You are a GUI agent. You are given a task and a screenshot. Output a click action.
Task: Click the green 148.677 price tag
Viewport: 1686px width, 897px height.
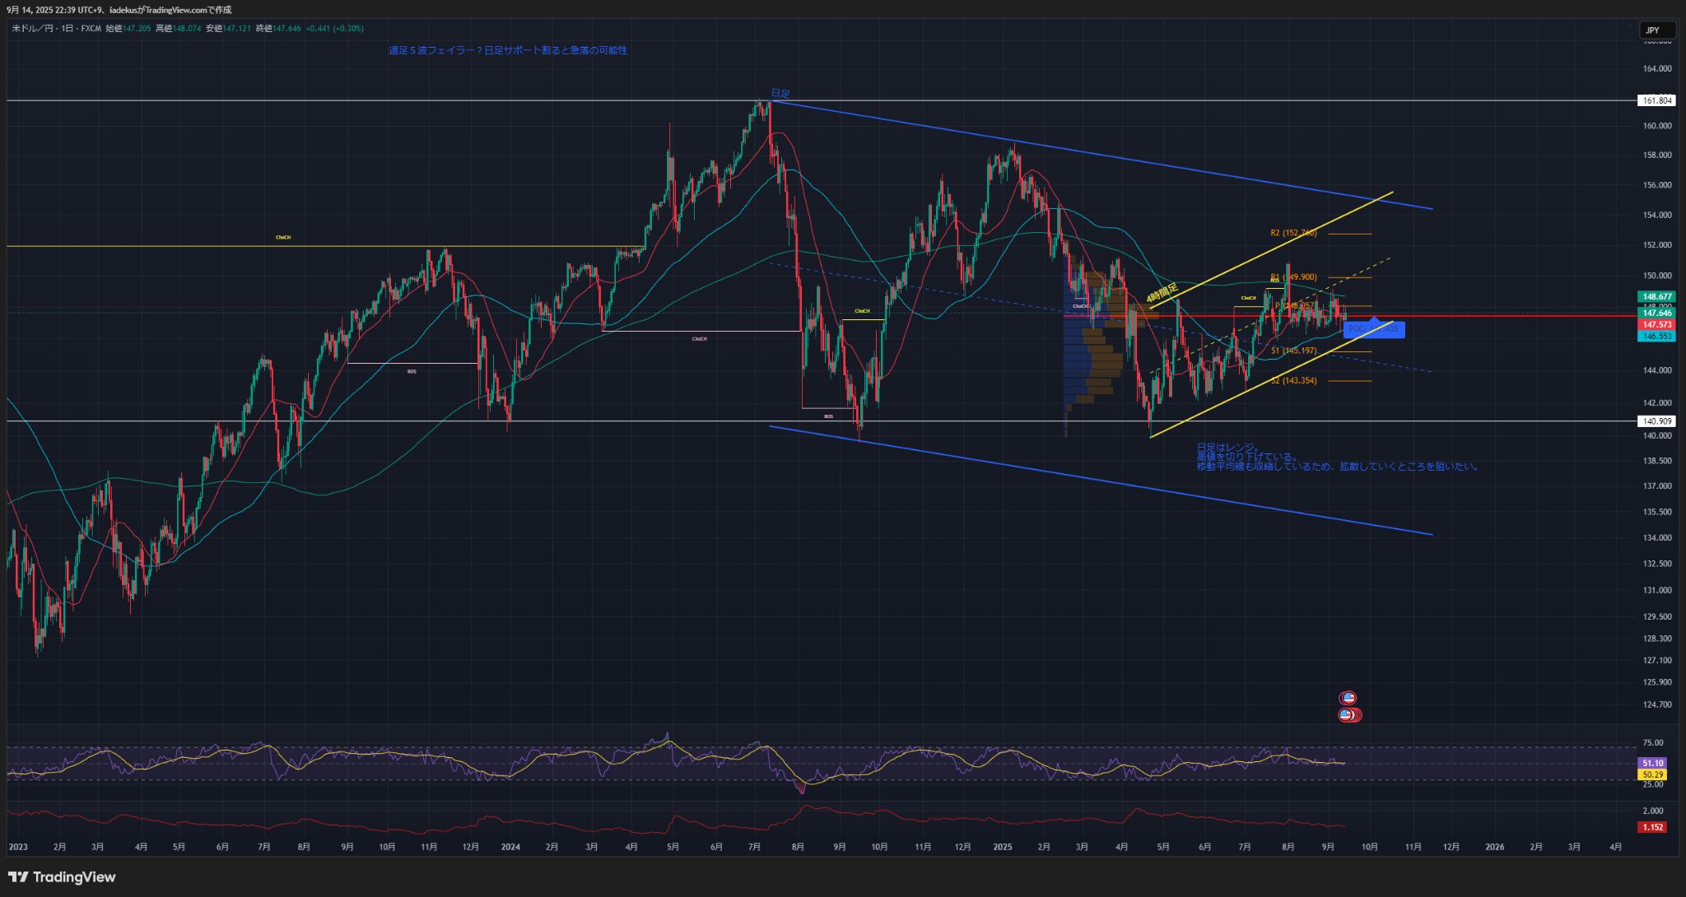pyautogui.click(x=1656, y=296)
